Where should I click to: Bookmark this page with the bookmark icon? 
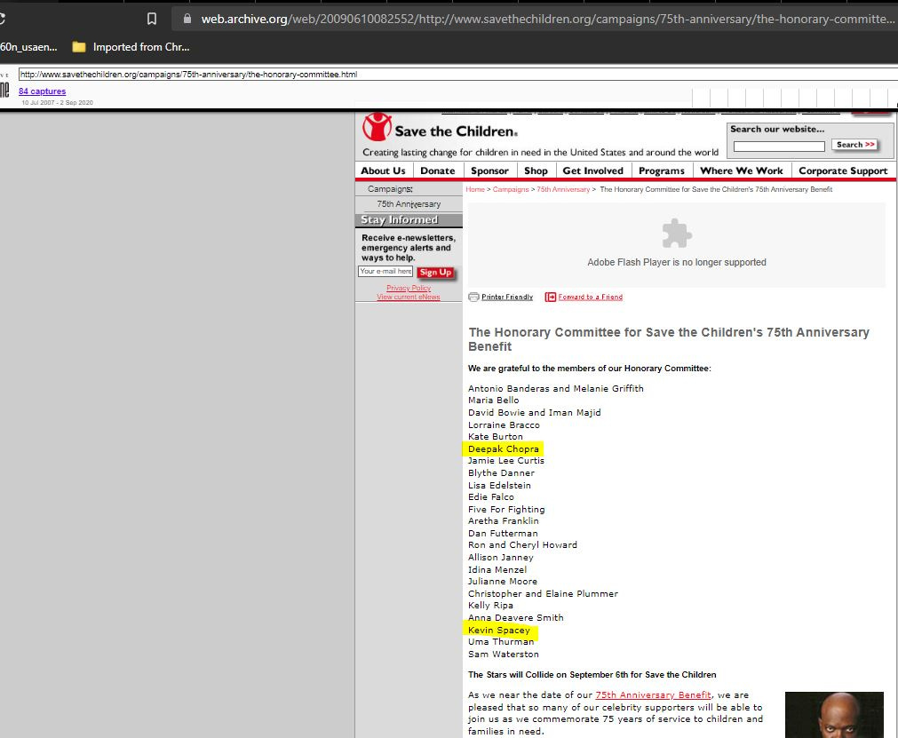[152, 19]
